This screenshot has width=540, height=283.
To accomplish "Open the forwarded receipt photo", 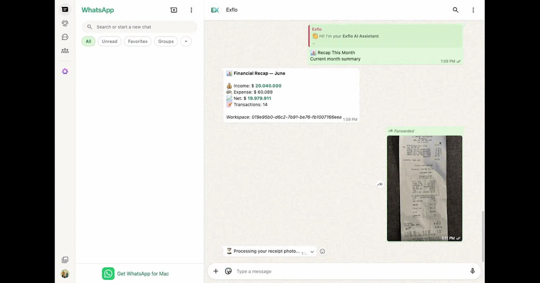I will (x=425, y=188).
